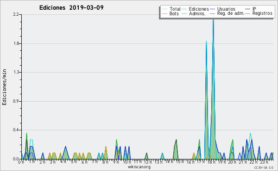Click the 'Ediciones/min' y-axis label
Screen dimensions: 278x171
[4, 87]
